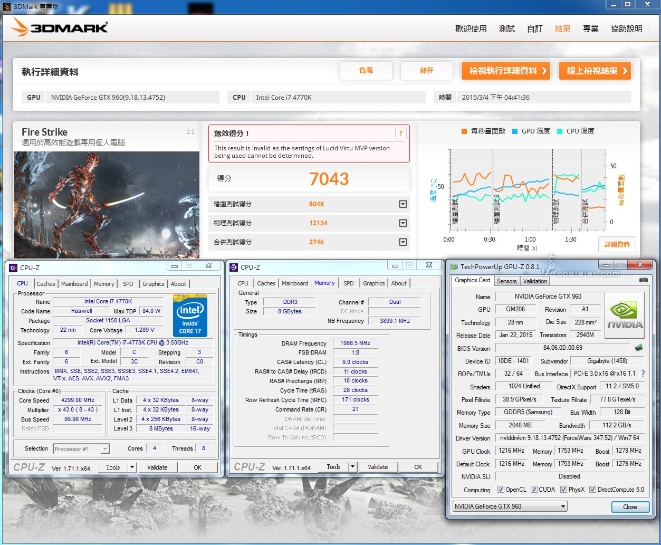Click the Driver Version field in GPU-Z

(569, 438)
